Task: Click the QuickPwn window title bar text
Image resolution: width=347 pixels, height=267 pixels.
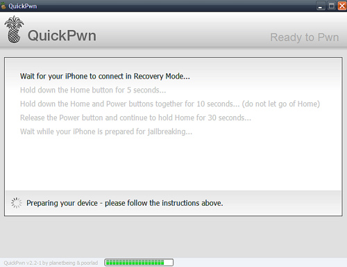Action: [23, 6]
